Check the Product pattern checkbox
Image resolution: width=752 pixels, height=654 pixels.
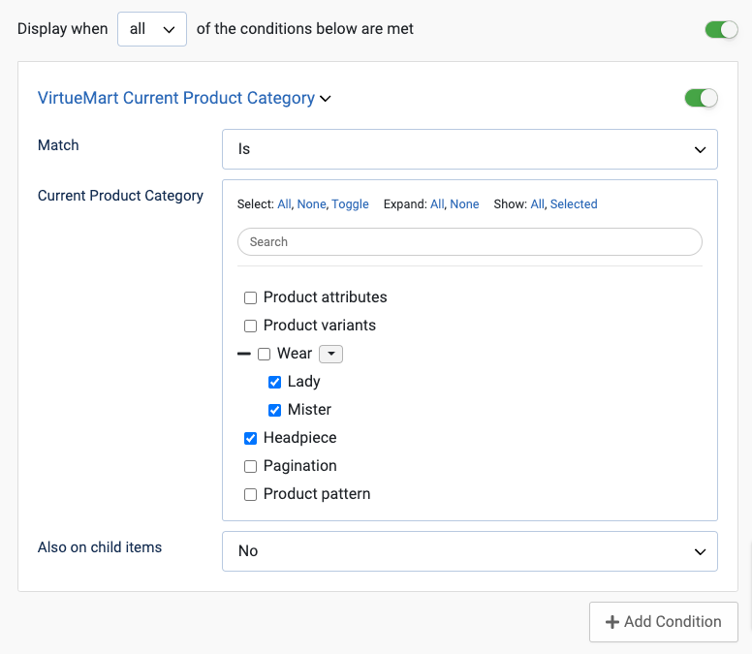click(x=250, y=494)
